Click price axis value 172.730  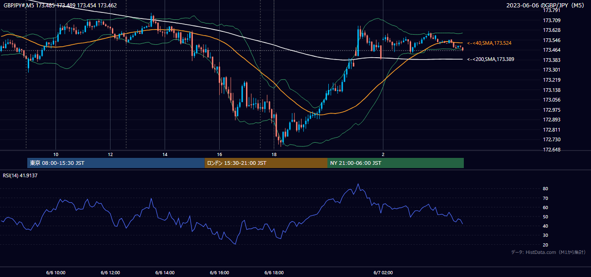[551, 139]
